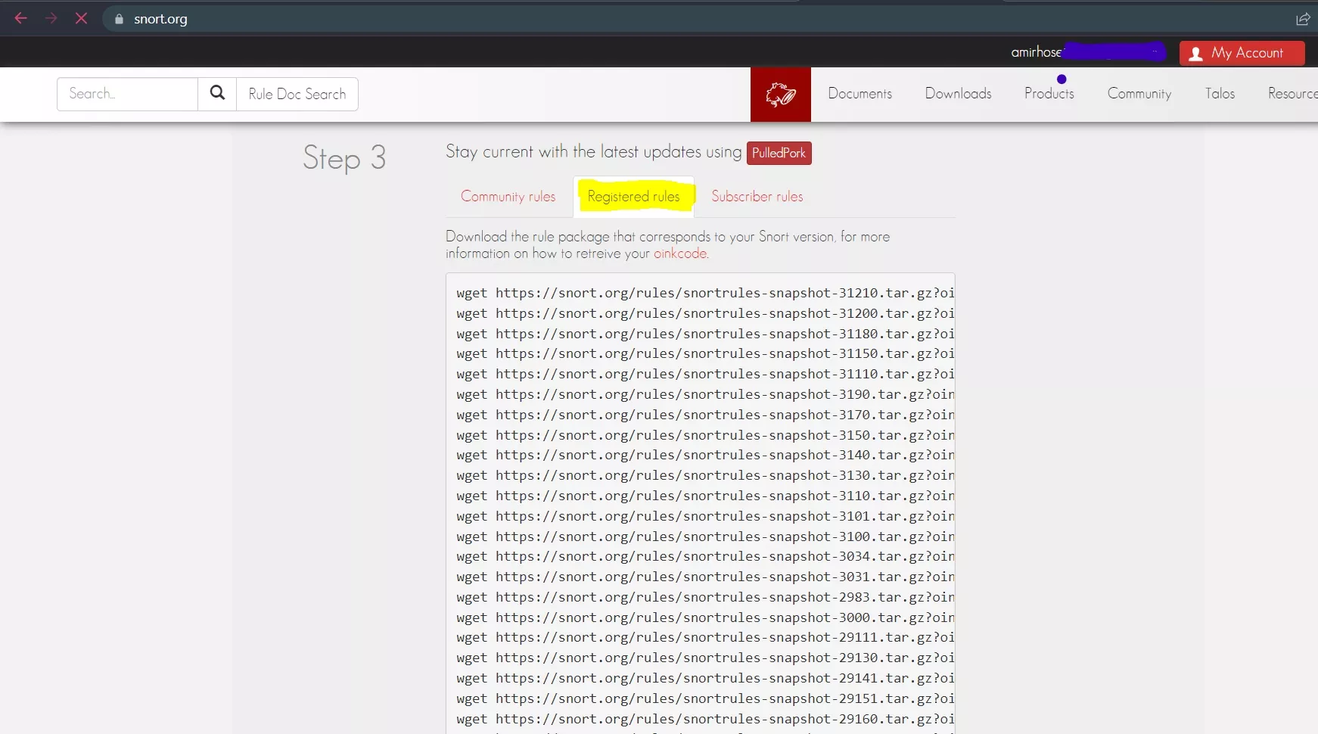Click wget line for snapshot-29151
1318x734 pixels.
tap(705, 698)
